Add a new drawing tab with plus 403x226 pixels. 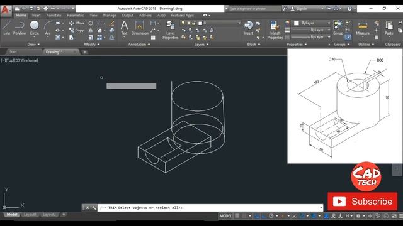[x=84, y=52]
